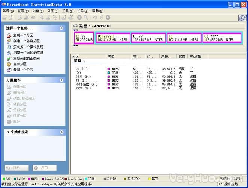Click the PowerQuest logo icon at toolbar right

point(242,18)
